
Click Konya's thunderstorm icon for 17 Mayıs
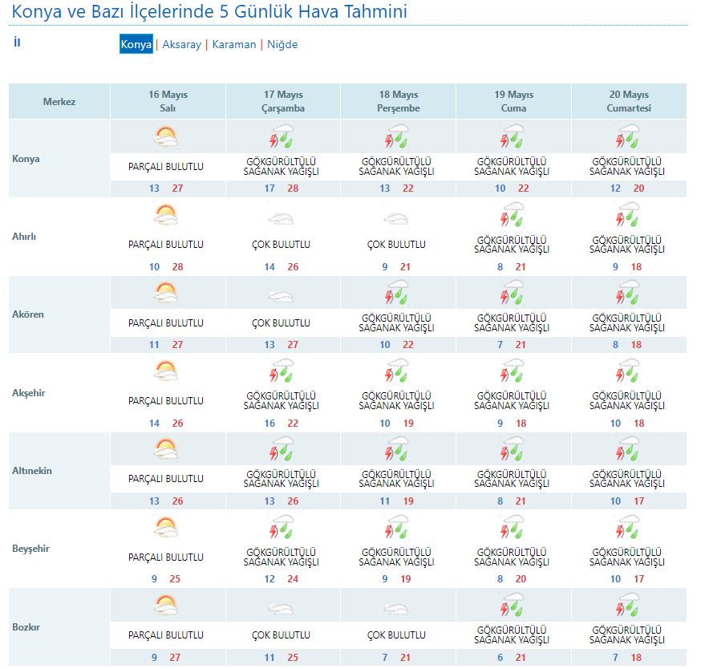click(x=282, y=137)
